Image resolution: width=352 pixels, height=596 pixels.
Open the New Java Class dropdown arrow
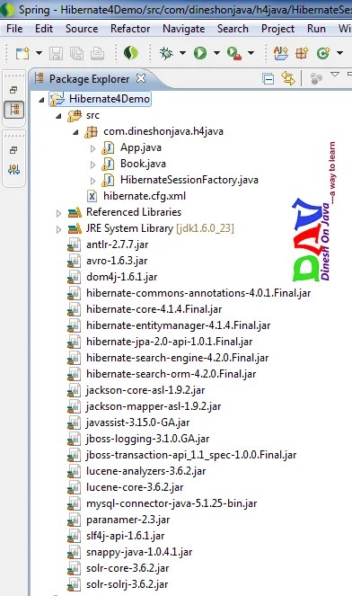pos(339,53)
